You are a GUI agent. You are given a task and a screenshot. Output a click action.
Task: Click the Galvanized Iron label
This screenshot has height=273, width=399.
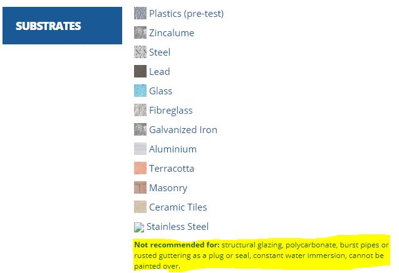[183, 130]
